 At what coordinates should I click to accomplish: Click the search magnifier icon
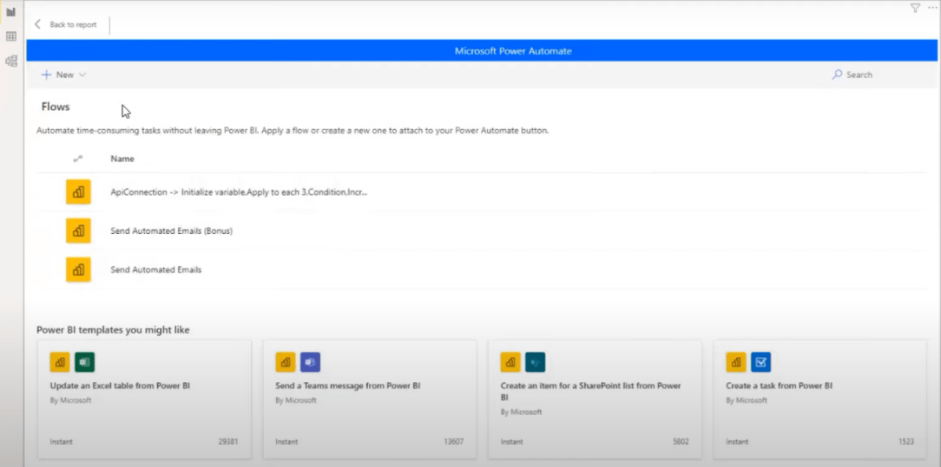(837, 75)
